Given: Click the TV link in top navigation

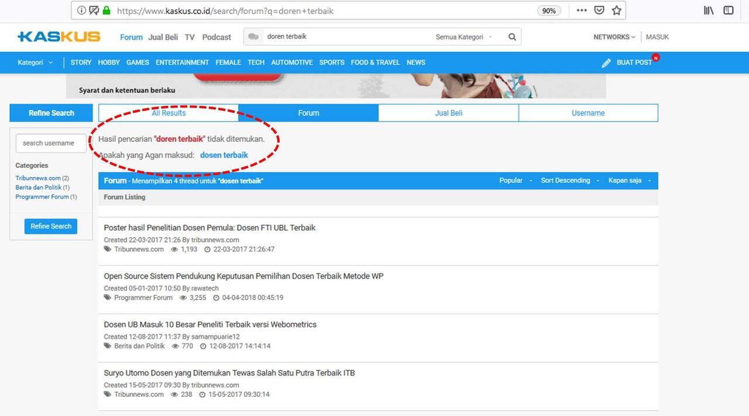Looking at the screenshot, I should pos(190,37).
